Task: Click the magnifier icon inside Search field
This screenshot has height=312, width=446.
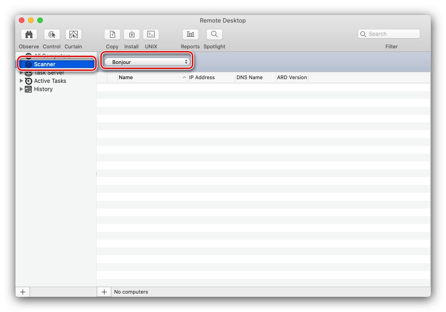Action: click(x=363, y=34)
